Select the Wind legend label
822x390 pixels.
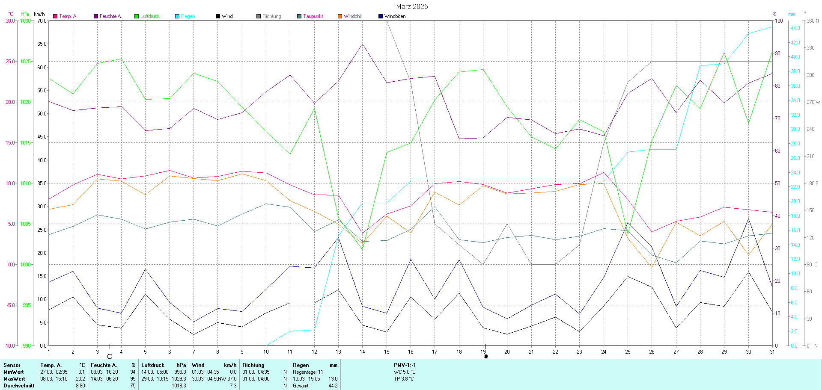(x=227, y=16)
